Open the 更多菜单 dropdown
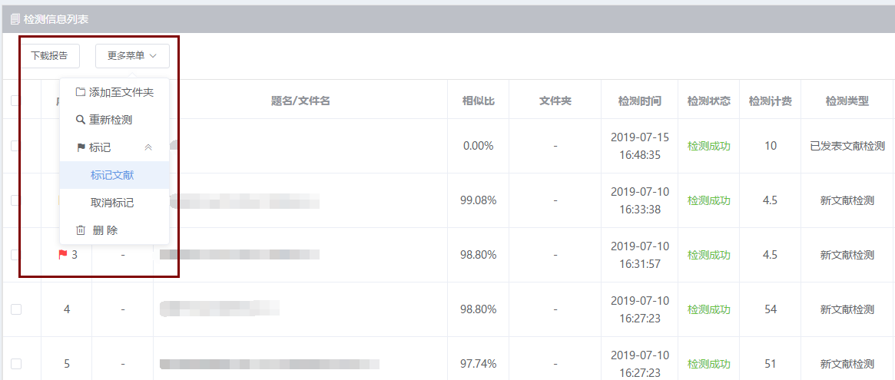Screen dimensions: 895x380 pyautogui.click(x=132, y=56)
